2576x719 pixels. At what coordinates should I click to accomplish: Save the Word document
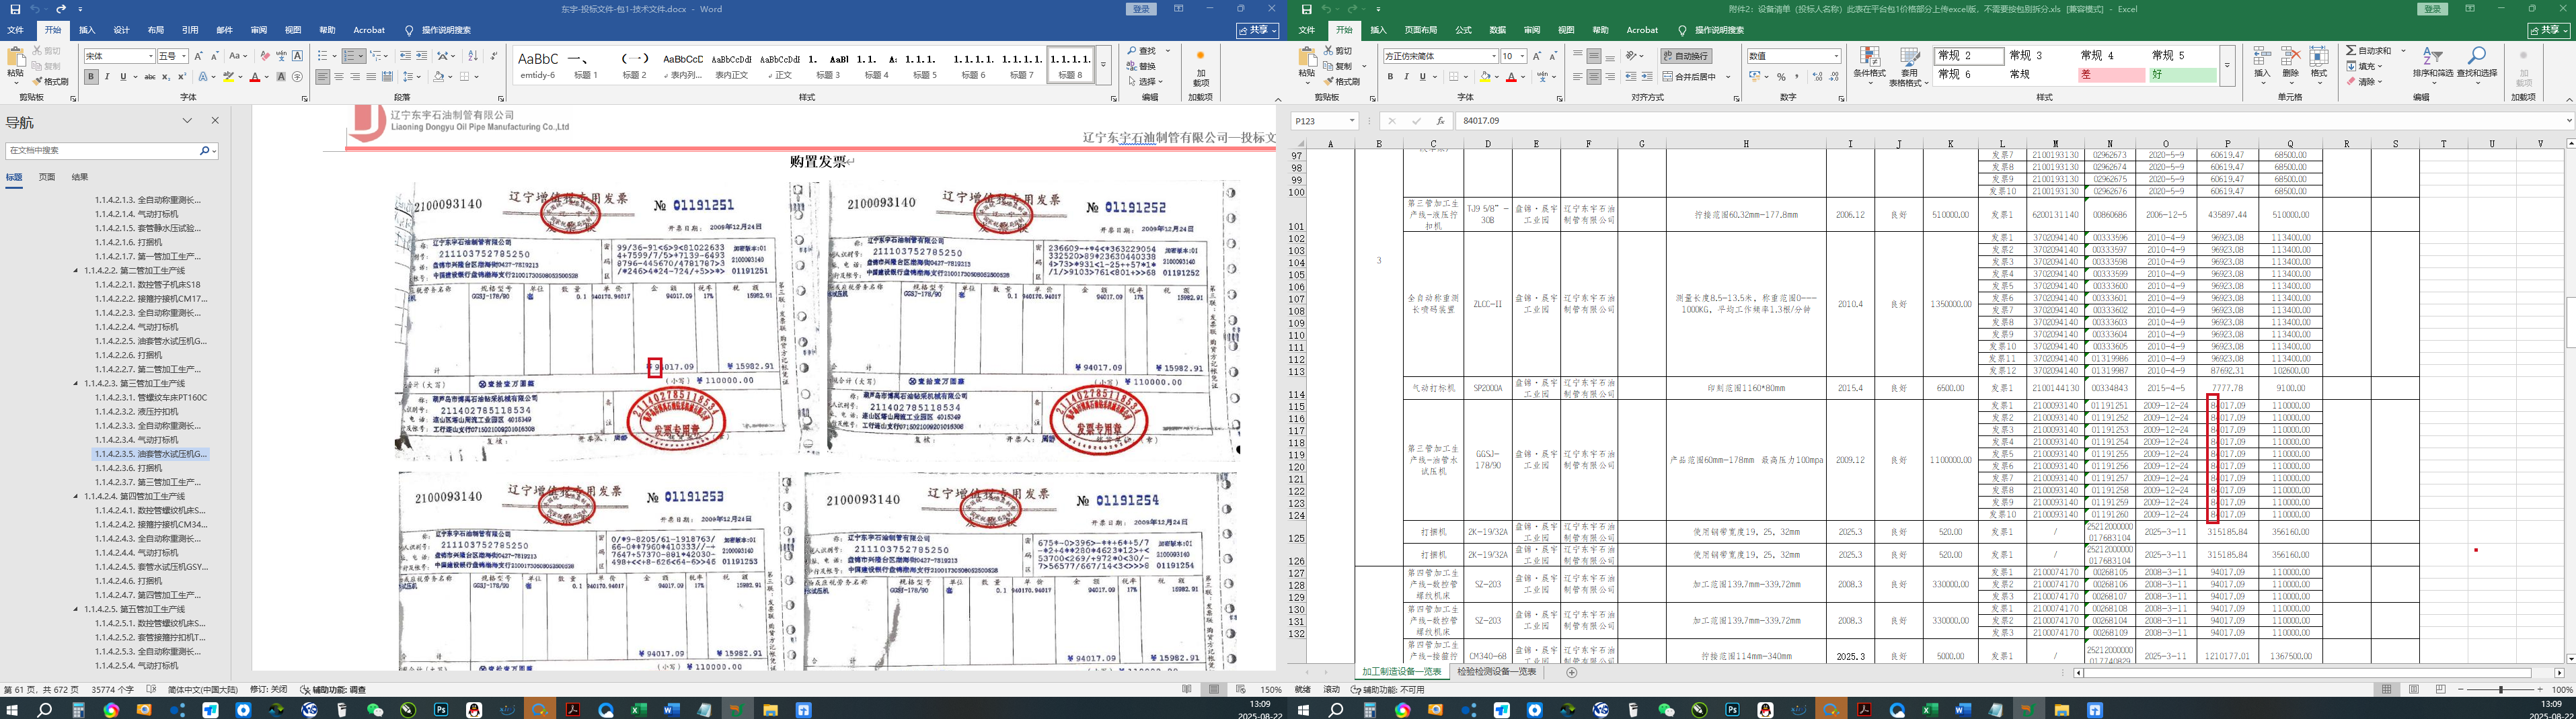[14, 9]
